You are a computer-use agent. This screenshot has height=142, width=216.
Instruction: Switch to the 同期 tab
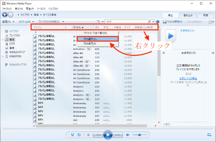point(205,15)
